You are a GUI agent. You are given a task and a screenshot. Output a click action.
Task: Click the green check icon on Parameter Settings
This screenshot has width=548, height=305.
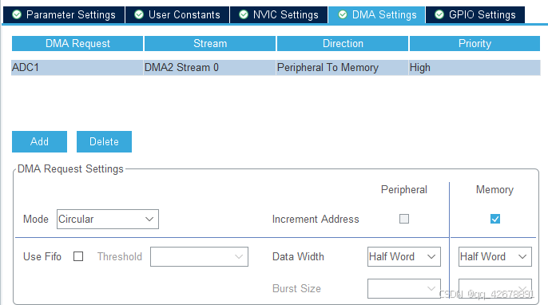tap(17, 14)
